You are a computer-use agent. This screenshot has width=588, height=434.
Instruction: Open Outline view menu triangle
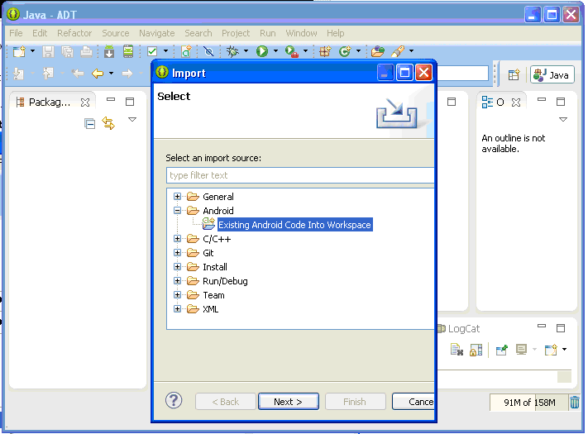click(563, 120)
